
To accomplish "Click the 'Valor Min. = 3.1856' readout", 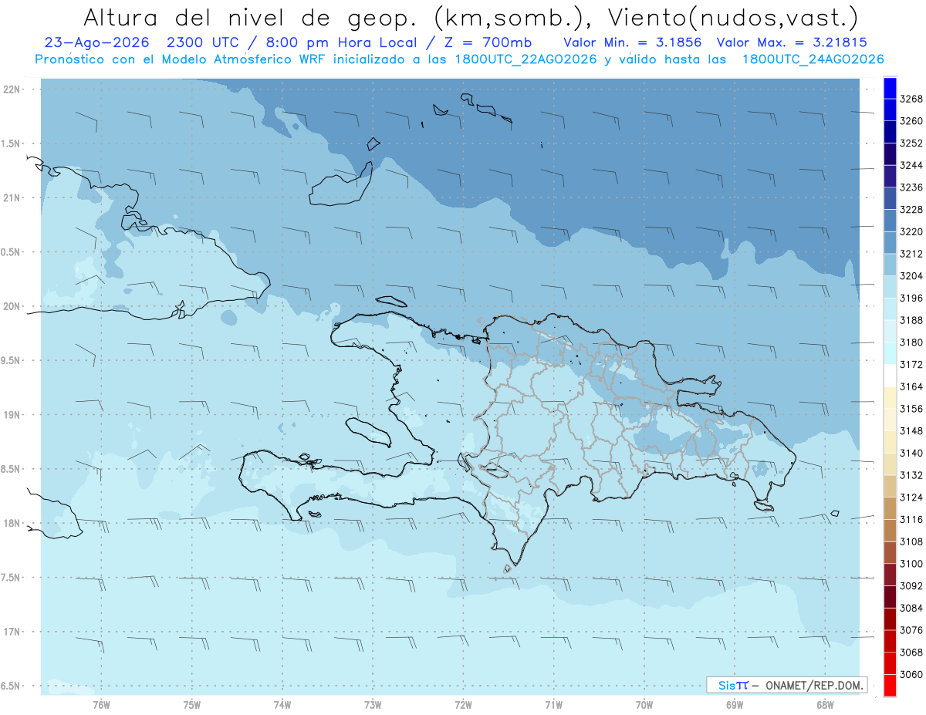I will [x=632, y=42].
